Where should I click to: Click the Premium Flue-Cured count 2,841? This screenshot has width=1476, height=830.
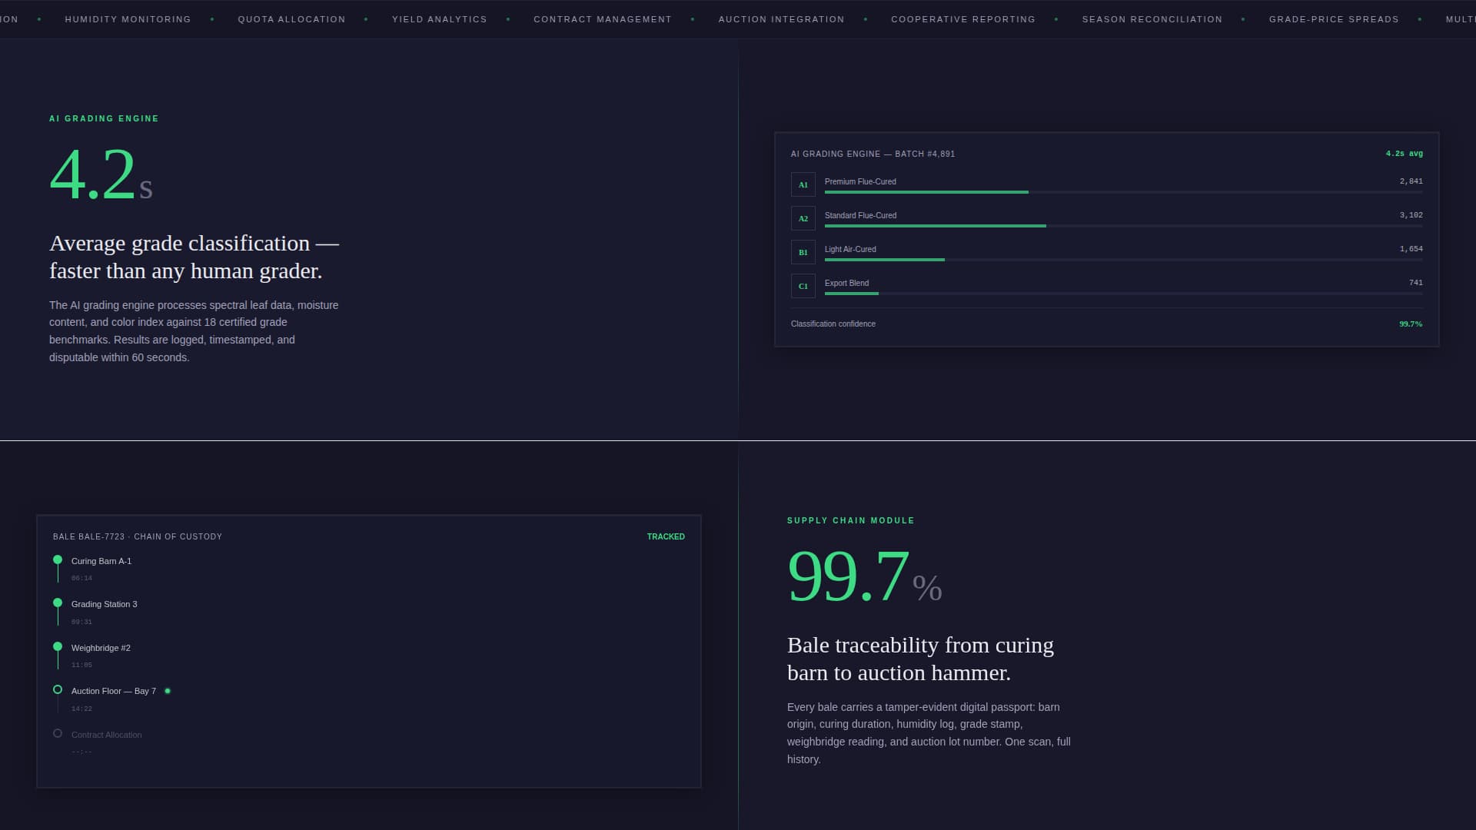coord(1411,181)
